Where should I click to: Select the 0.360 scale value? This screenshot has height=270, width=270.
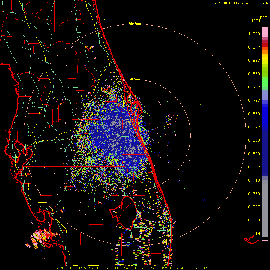254,194
